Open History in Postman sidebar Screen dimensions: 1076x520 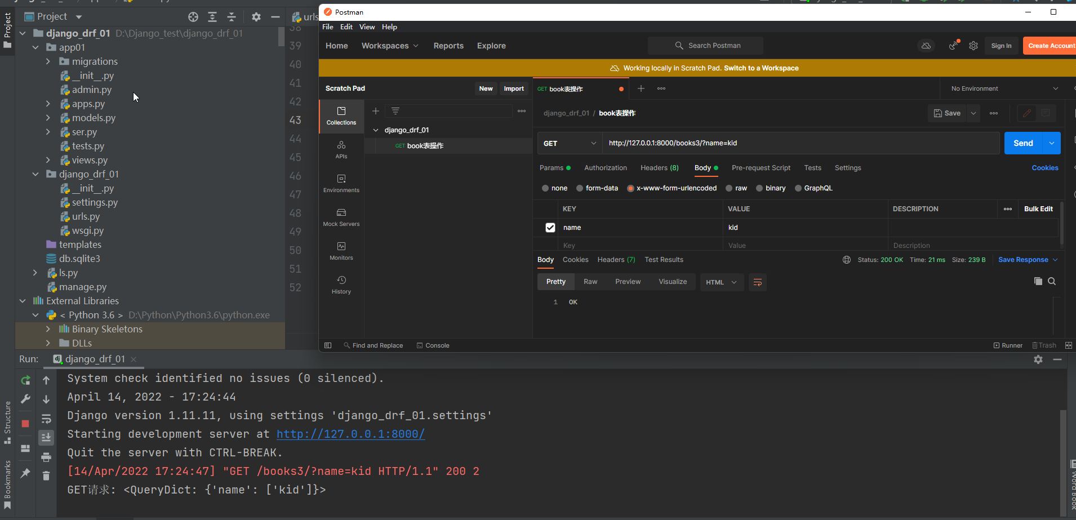point(341,285)
